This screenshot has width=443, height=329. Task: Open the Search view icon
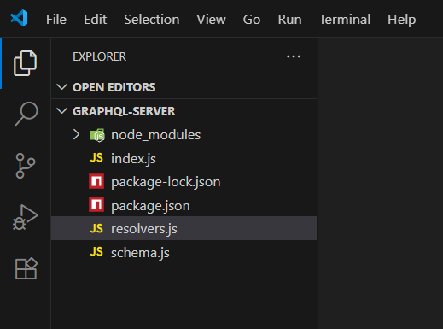[26, 114]
